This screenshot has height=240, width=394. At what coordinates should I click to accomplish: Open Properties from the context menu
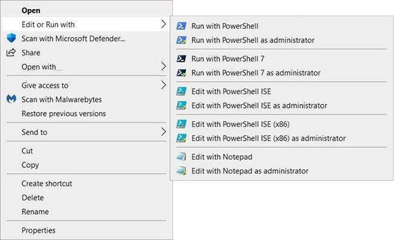[87, 230]
